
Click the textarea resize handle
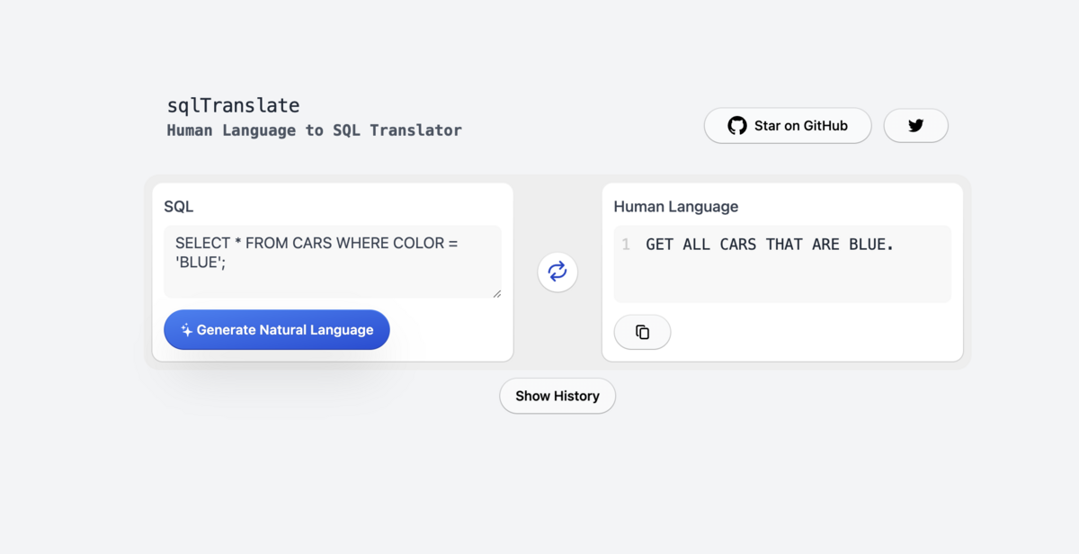[496, 292]
